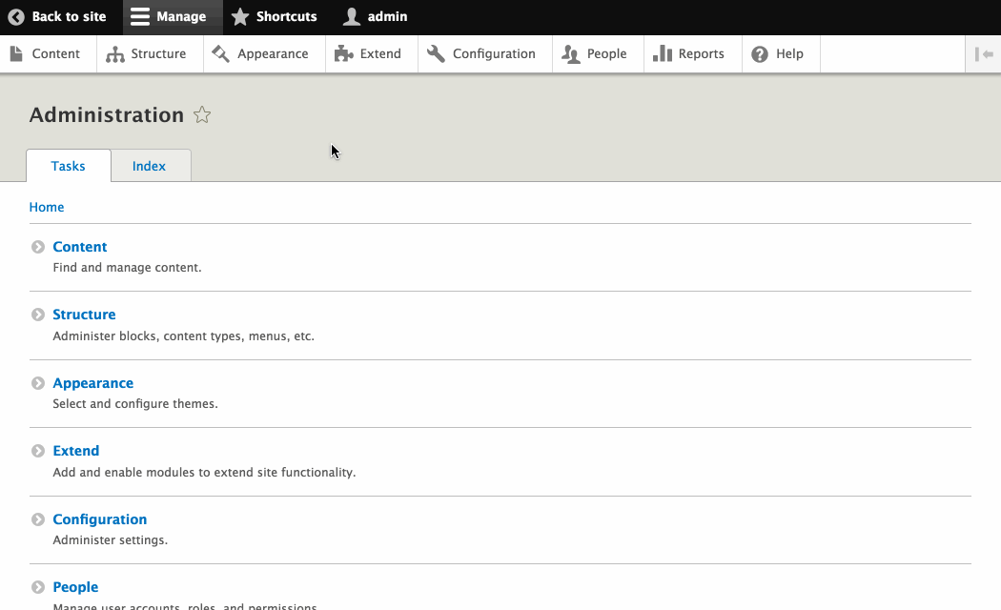
Task: Click the arrow bullet beside Extend heading
Action: (38, 451)
